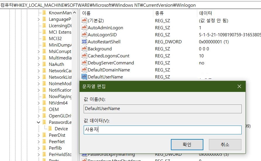Image resolution: width=261 pixels, height=161 pixels.
Task: Click the KnownMan folder icon
Action: click(44, 13)
